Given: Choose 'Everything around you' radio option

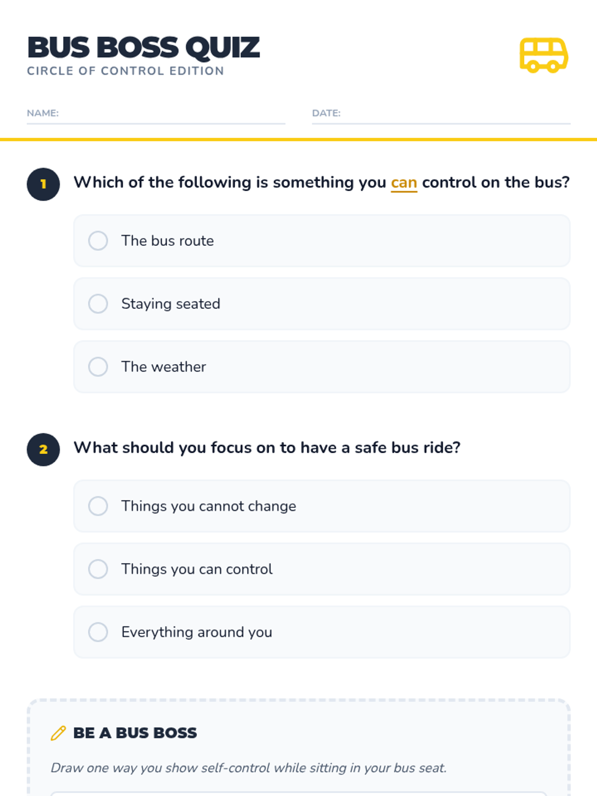Looking at the screenshot, I should (98, 632).
